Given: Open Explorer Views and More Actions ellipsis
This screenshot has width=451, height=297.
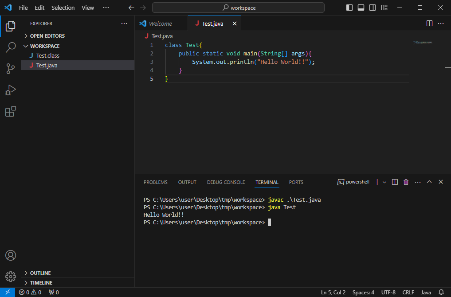Looking at the screenshot, I should click(124, 23).
